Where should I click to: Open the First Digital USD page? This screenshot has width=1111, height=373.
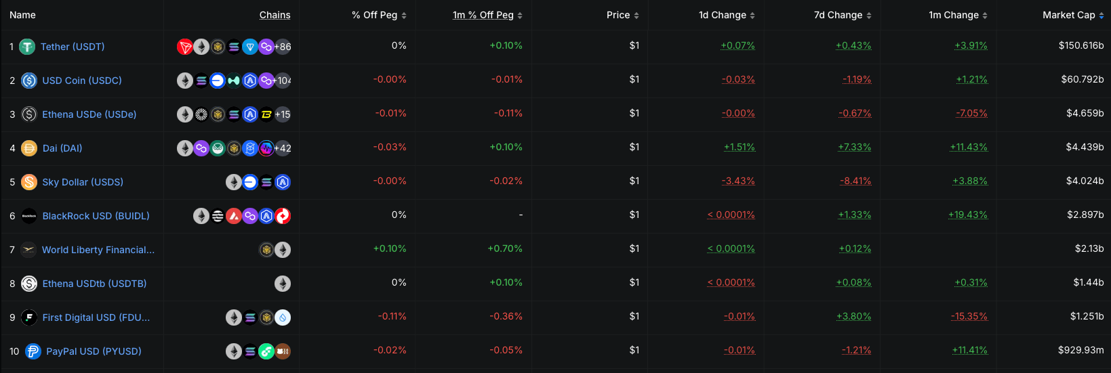96,317
